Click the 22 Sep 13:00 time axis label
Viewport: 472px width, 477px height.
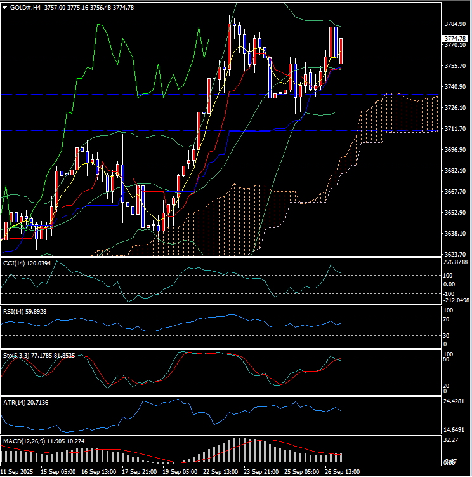click(x=220, y=472)
